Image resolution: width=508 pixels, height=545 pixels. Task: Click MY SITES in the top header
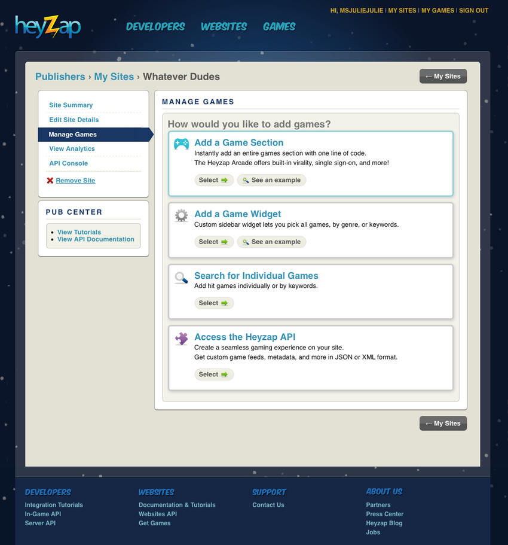point(402,10)
